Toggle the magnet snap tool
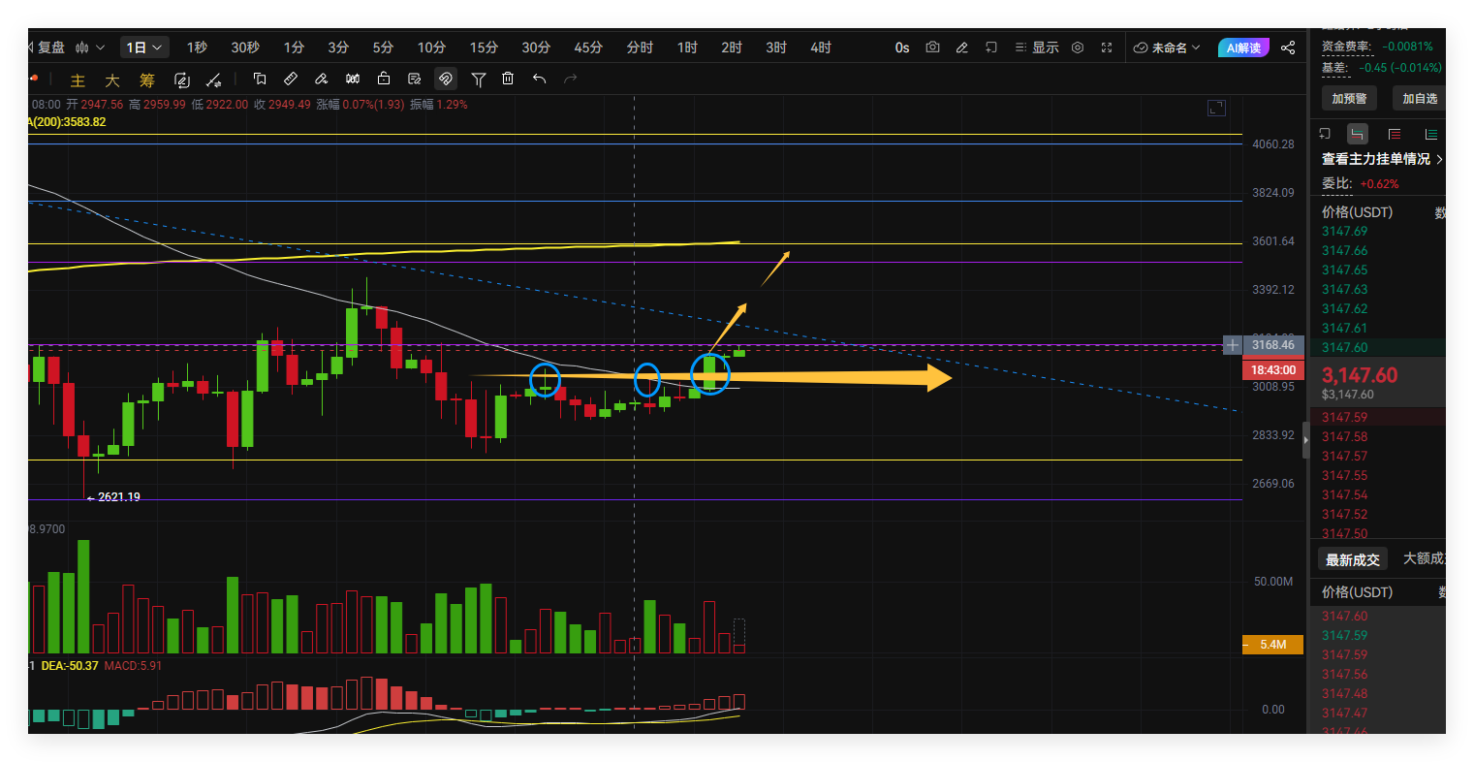 click(446, 79)
